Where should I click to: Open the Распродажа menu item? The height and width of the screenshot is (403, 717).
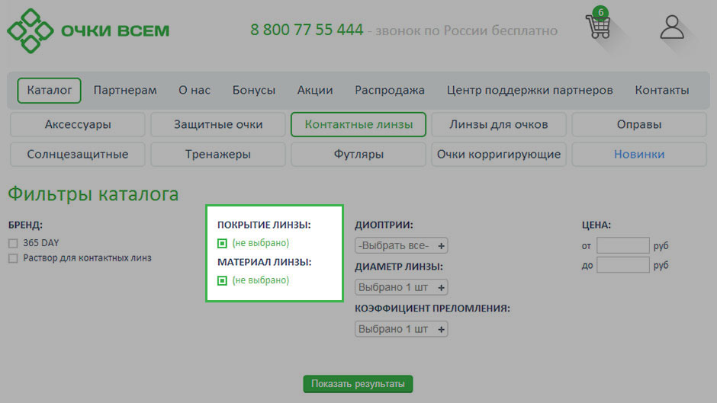coord(390,90)
